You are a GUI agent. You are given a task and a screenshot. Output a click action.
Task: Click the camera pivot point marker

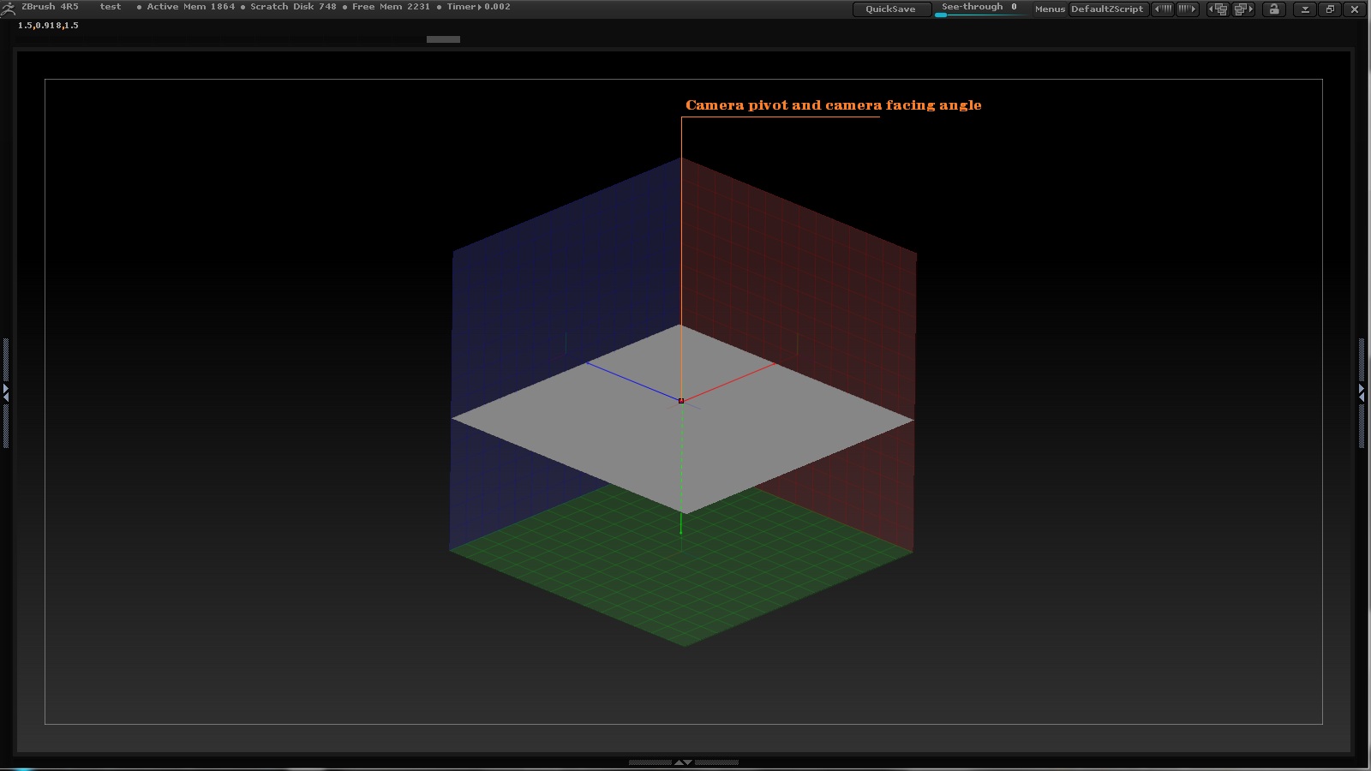tap(681, 401)
